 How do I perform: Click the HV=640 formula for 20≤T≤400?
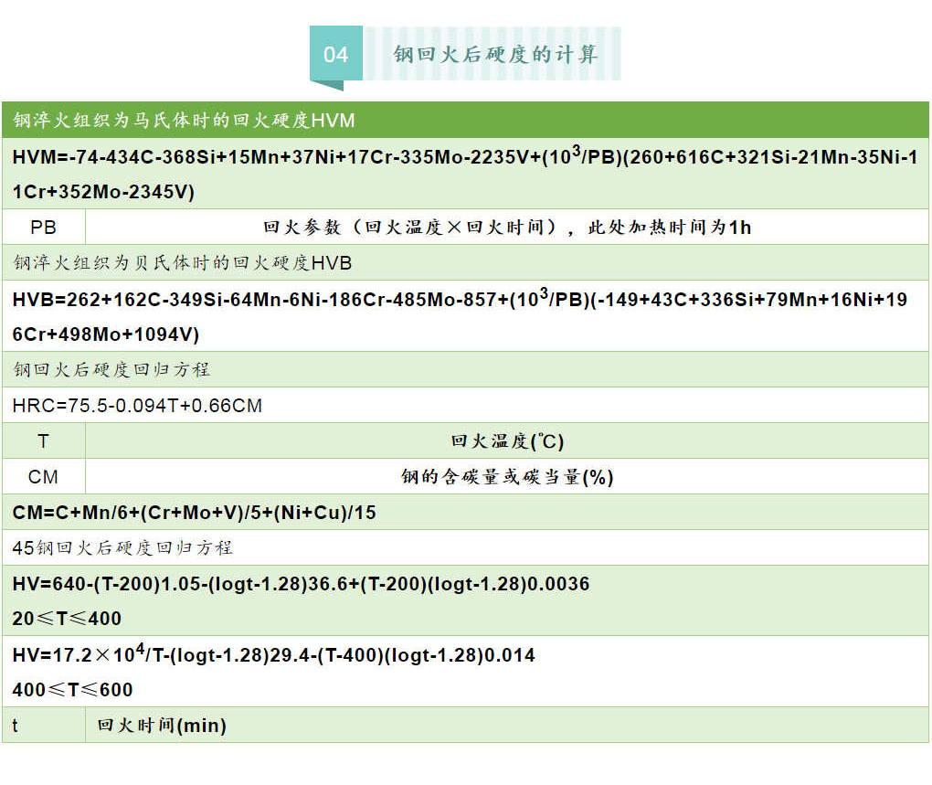point(302,584)
